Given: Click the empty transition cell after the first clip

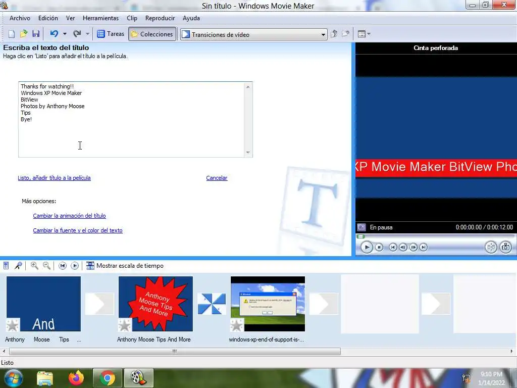Looking at the screenshot, I should click(x=99, y=304).
